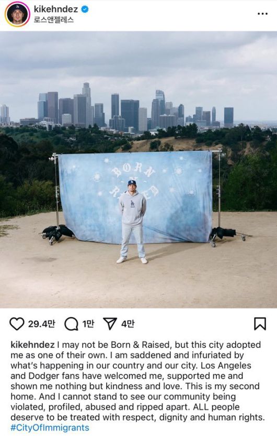Click the blue verified badge
The height and width of the screenshot is (442, 277).
(85, 9)
